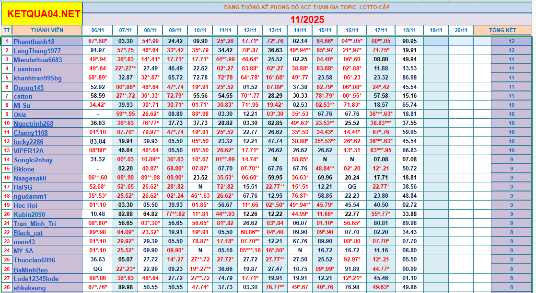The width and height of the screenshot is (536, 293).
Task: Click the TỔNG KẾT column header
Action: (502, 30)
